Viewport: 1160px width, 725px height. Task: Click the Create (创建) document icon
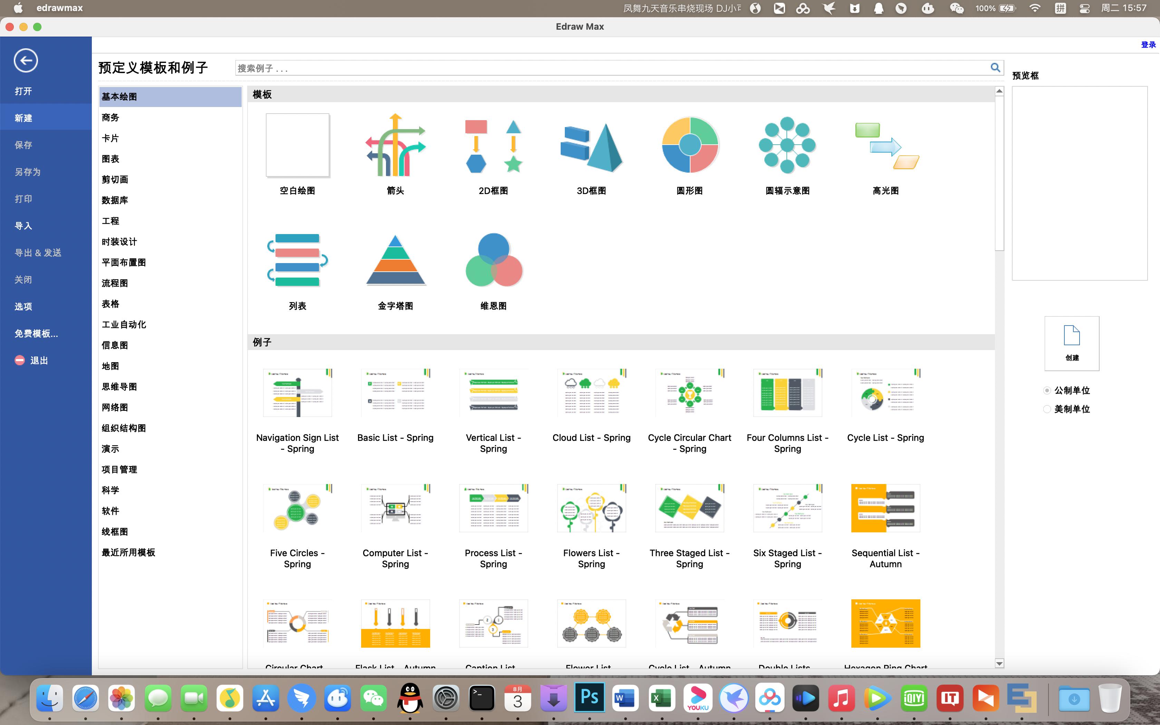pos(1071,342)
